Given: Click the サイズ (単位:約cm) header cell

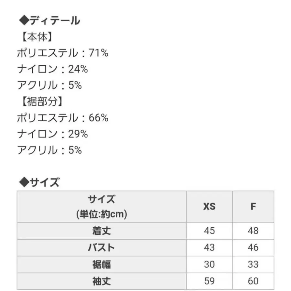Looking at the screenshot, I should (x=102, y=206).
